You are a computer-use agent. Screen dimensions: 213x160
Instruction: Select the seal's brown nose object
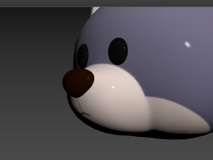point(78,83)
